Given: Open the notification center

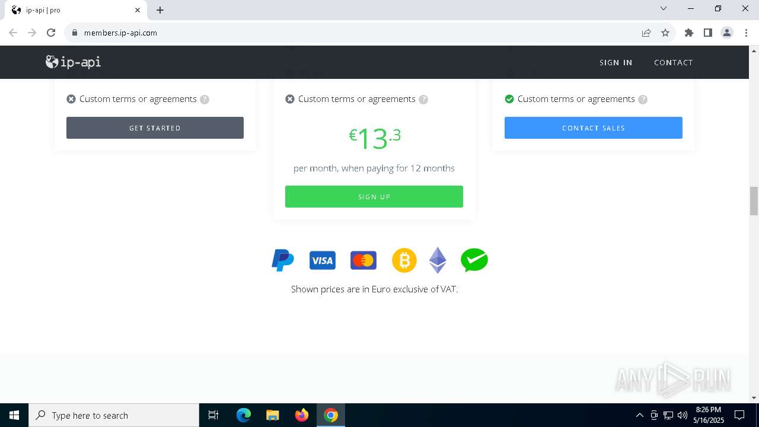Looking at the screenshot, I should [739, 415].
